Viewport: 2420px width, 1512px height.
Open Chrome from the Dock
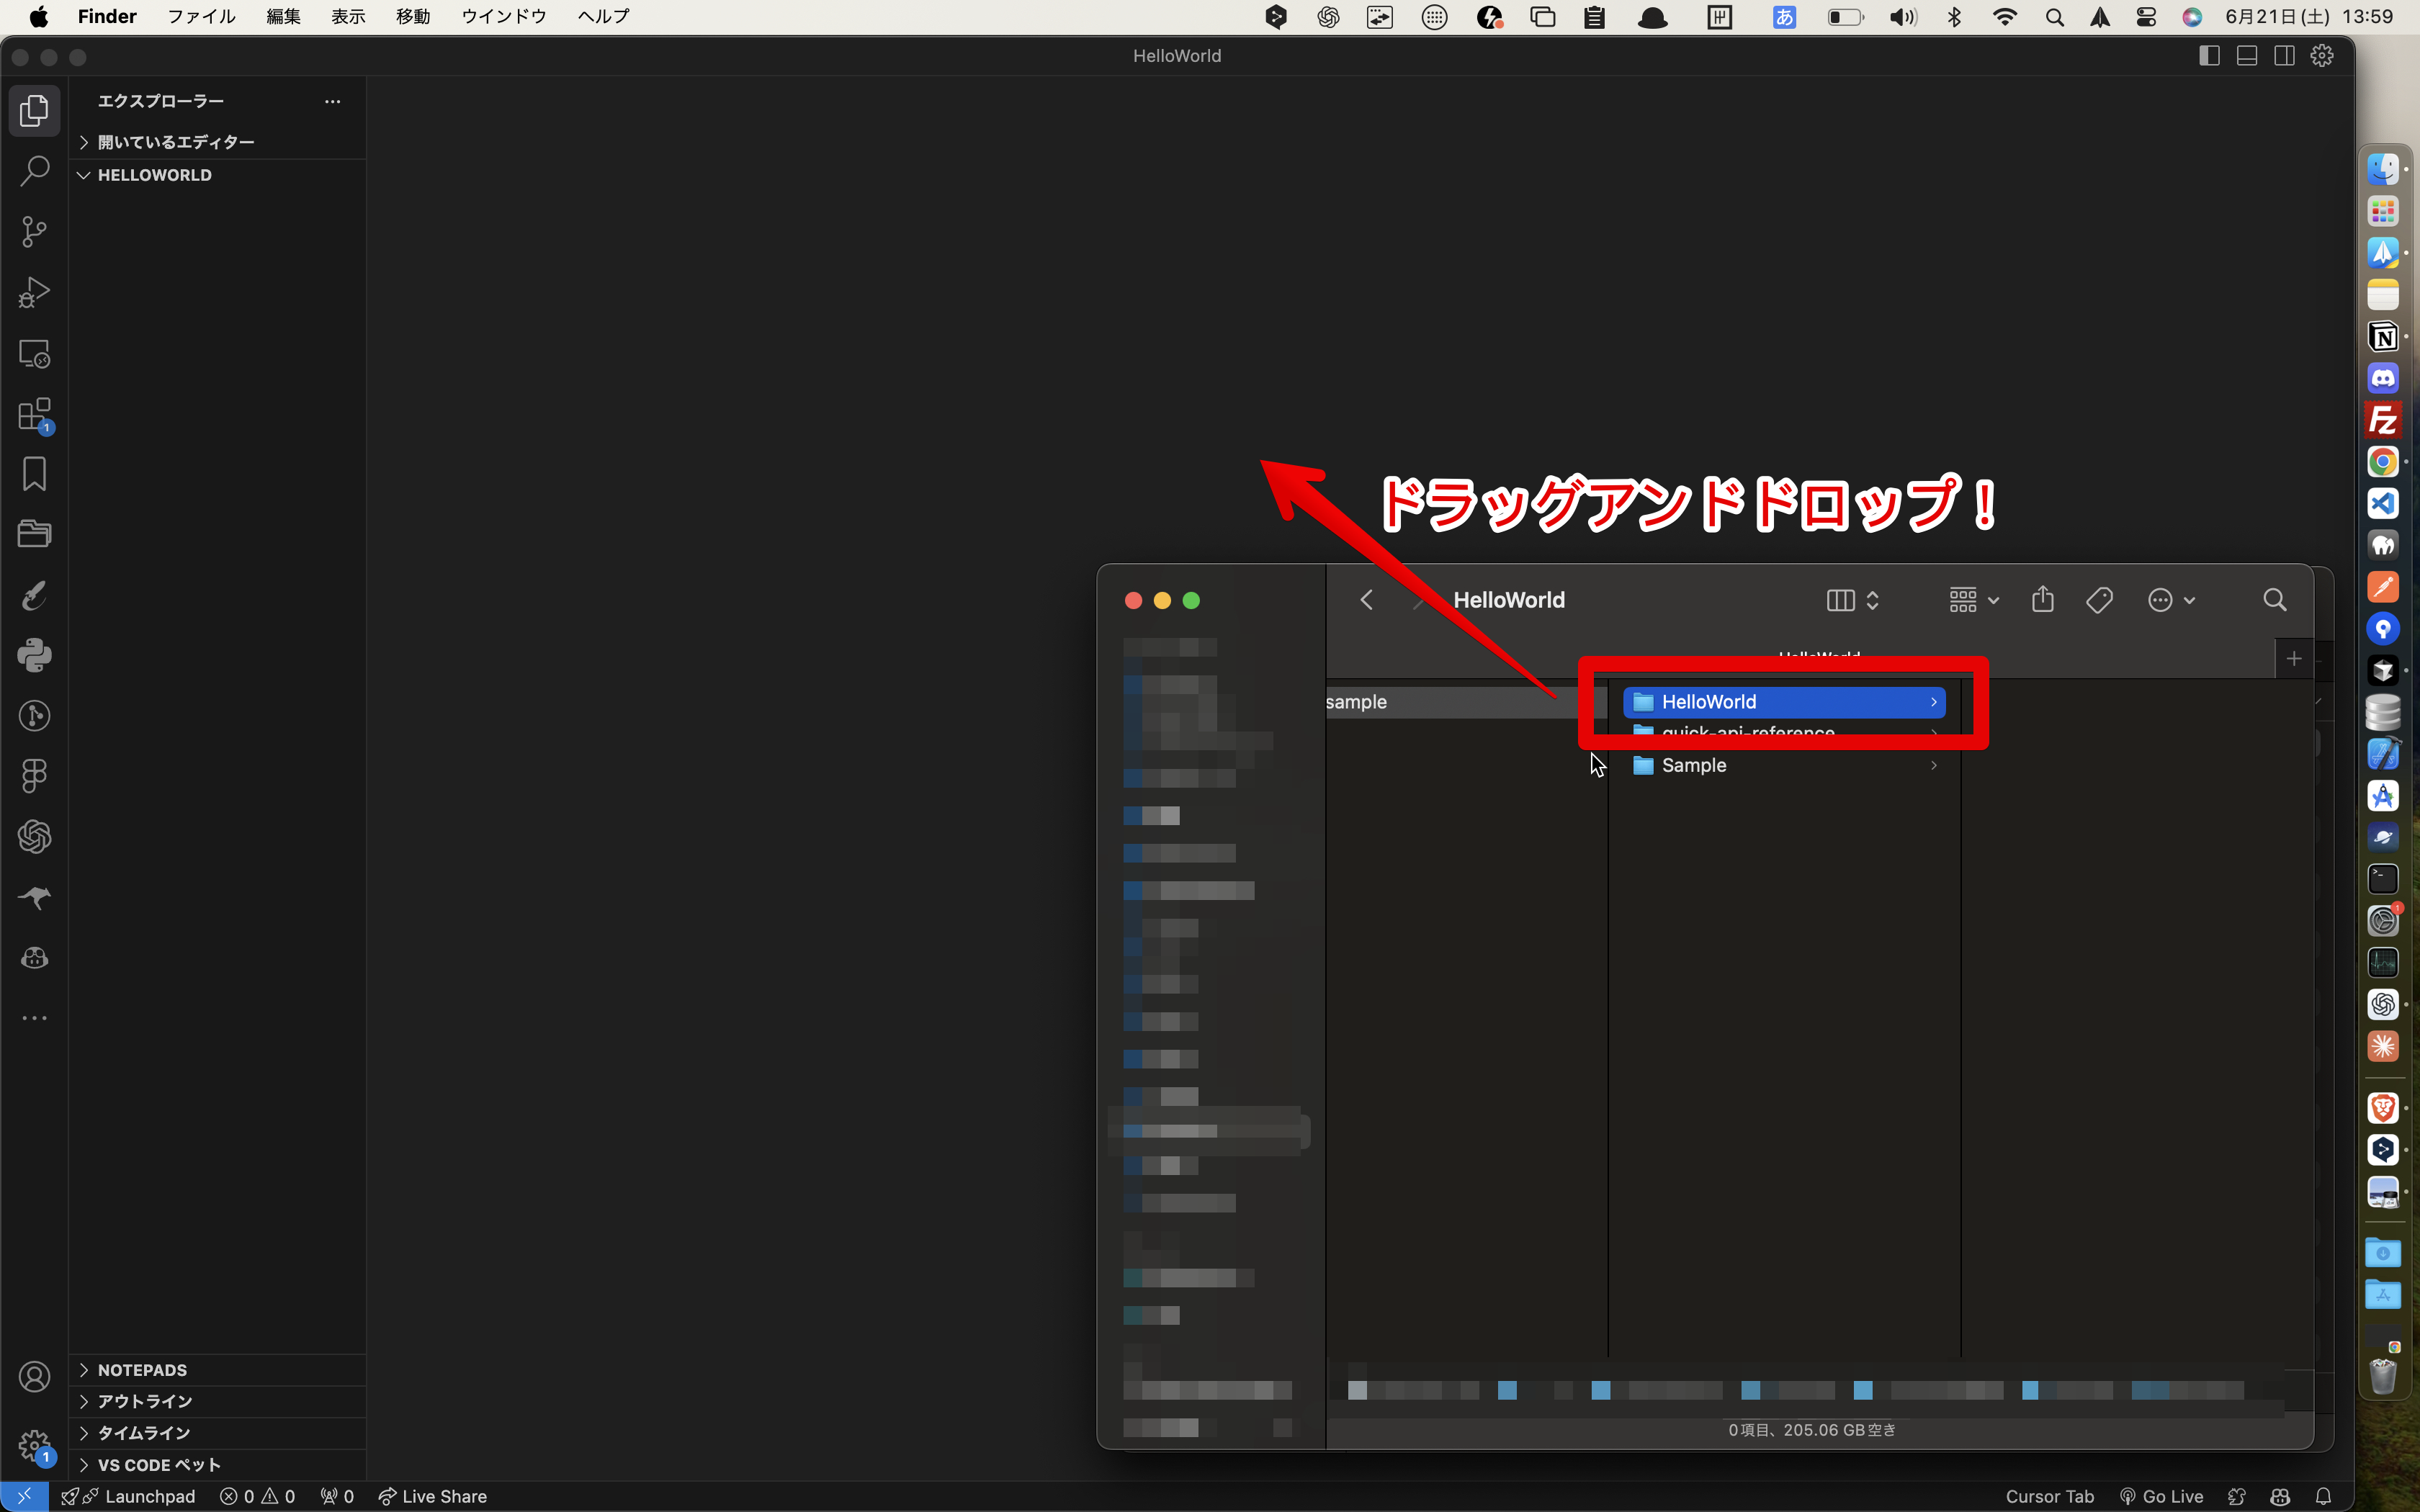(2383, 462)
